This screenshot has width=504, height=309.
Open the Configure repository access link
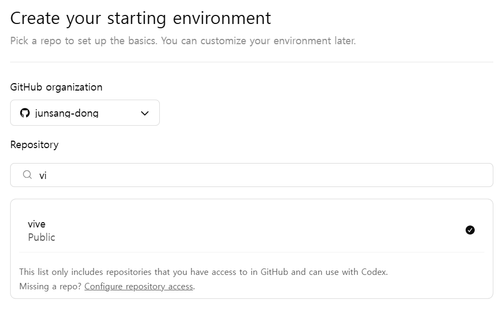[x=139, y=286]
